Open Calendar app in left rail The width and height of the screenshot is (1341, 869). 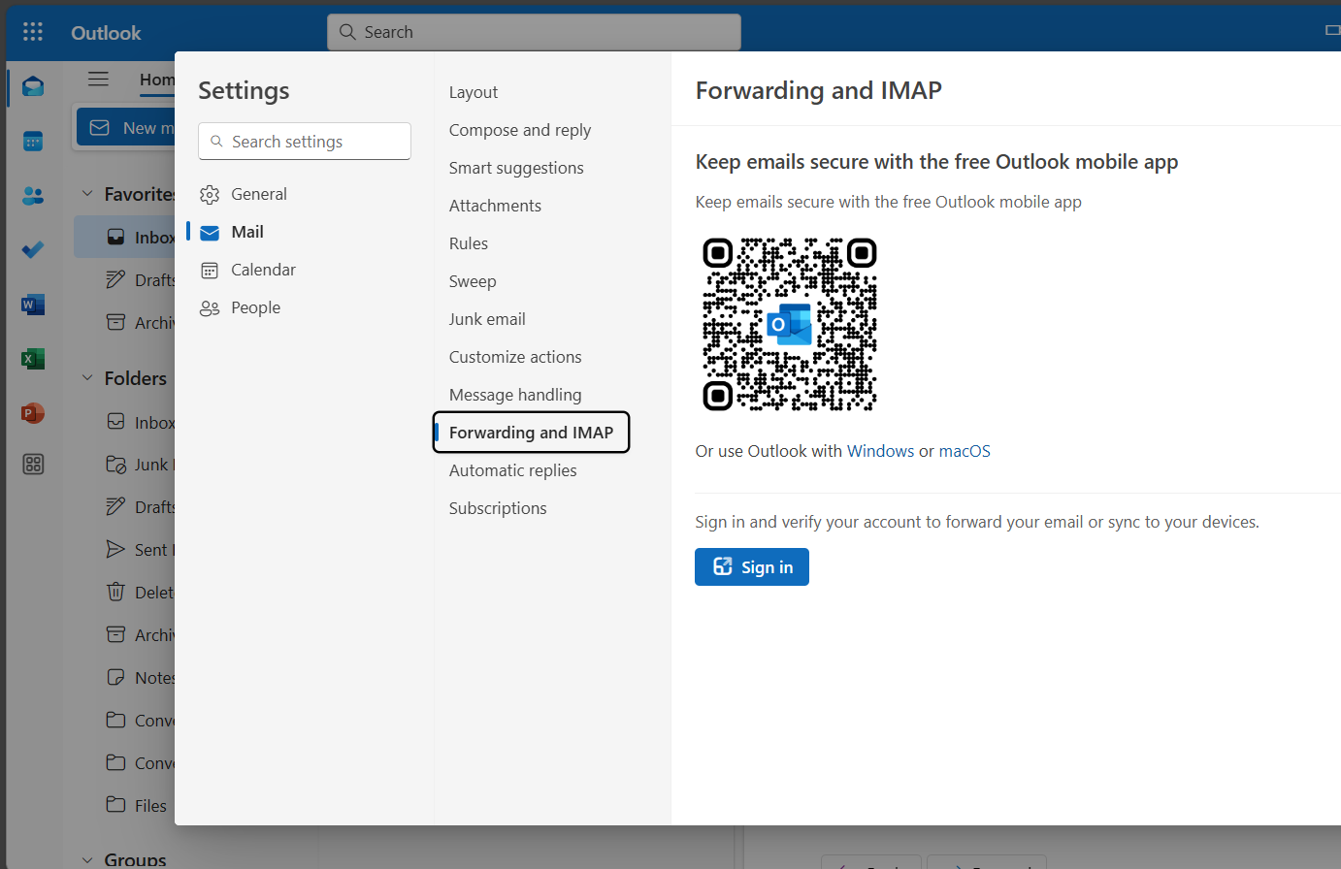point(33,142)
